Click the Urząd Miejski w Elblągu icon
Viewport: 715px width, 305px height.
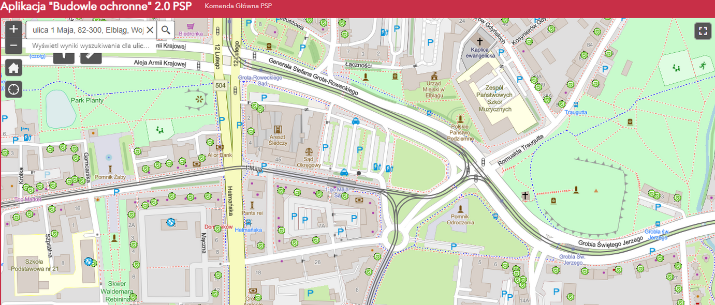pos(435,75)
